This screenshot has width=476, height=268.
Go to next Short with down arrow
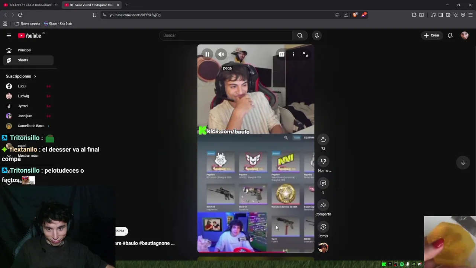pos(463,163)
